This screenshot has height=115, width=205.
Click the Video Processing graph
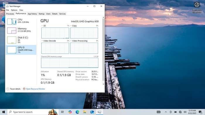tap(84, 48)
